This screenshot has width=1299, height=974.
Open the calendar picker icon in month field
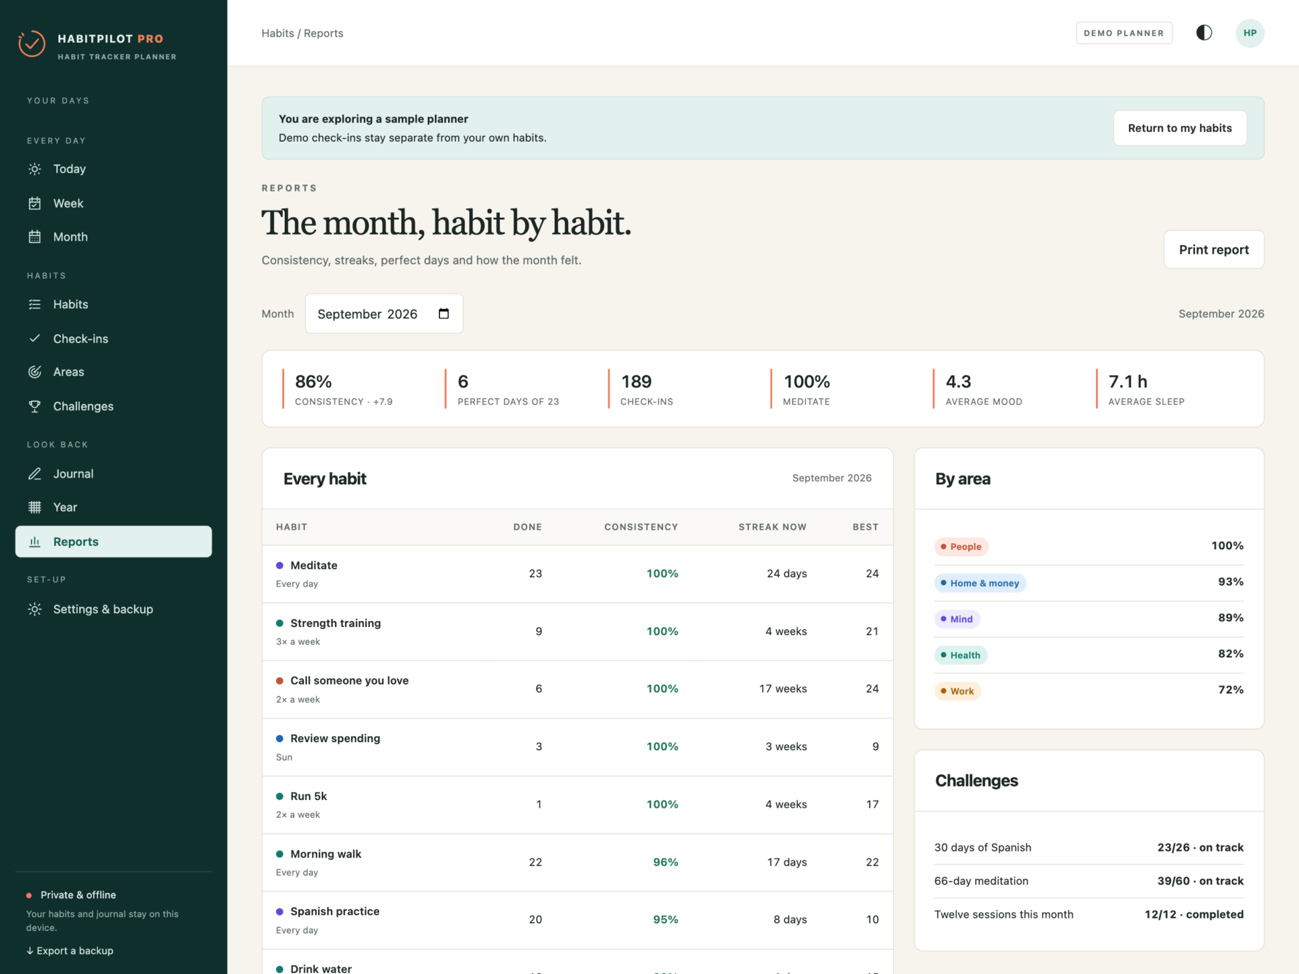[x=444, y=314]
